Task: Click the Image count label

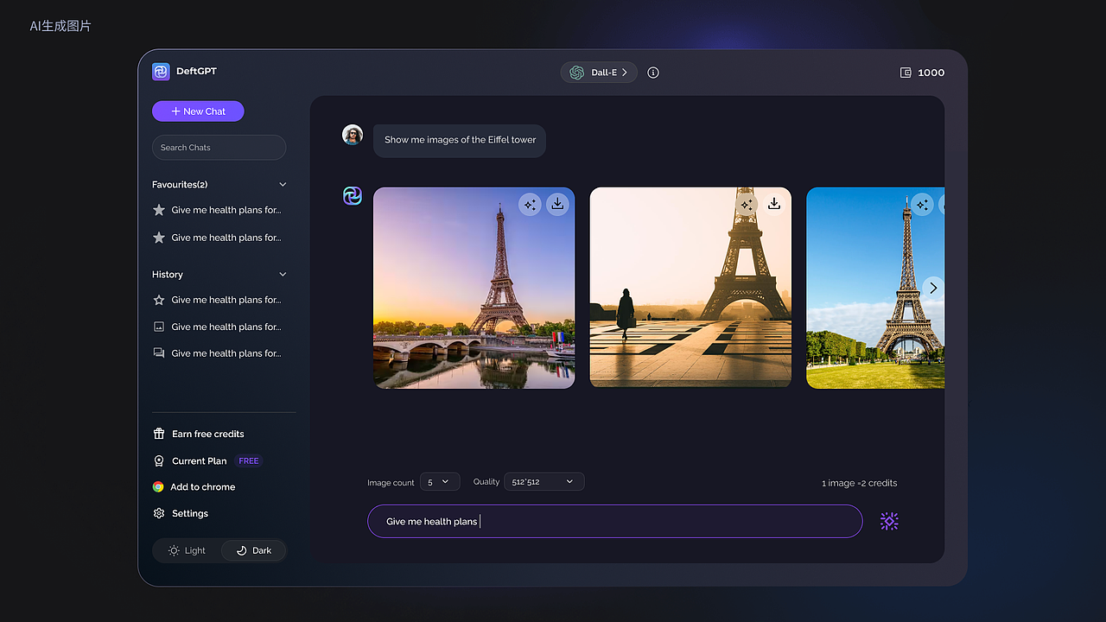Action: (x=391, y=483)
